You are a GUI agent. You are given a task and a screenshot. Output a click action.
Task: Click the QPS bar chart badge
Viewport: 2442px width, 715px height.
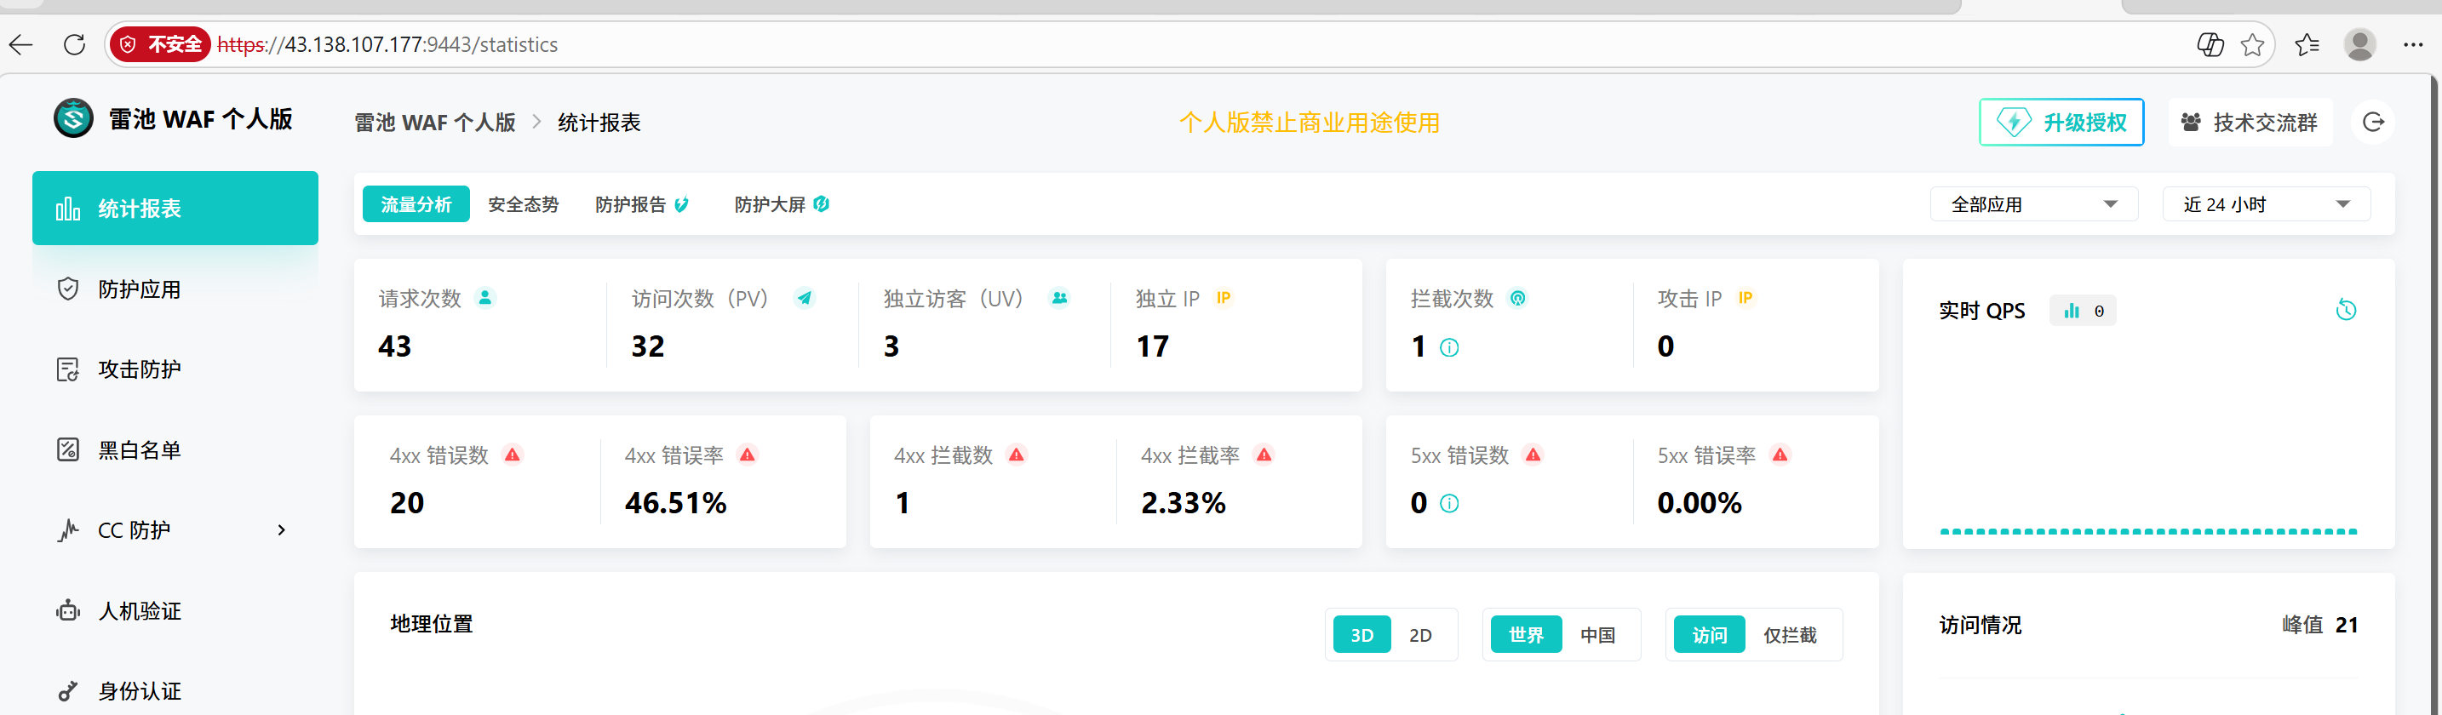(2083, 311)
